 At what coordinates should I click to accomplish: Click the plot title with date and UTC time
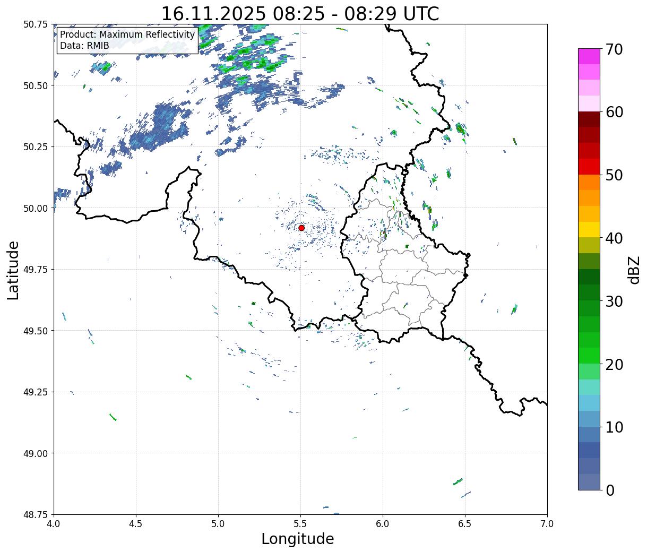coord(300,13)
